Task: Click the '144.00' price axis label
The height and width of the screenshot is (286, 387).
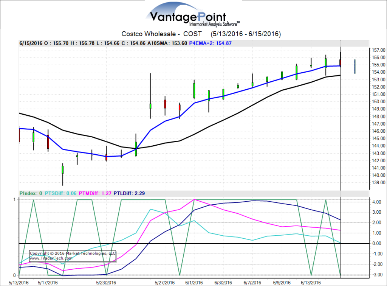Action: tap(379, 146)
